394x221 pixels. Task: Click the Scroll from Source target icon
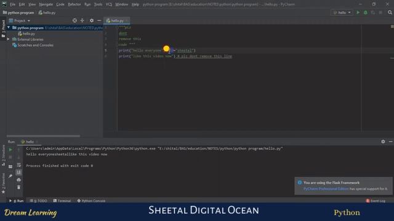click(74, 20)
